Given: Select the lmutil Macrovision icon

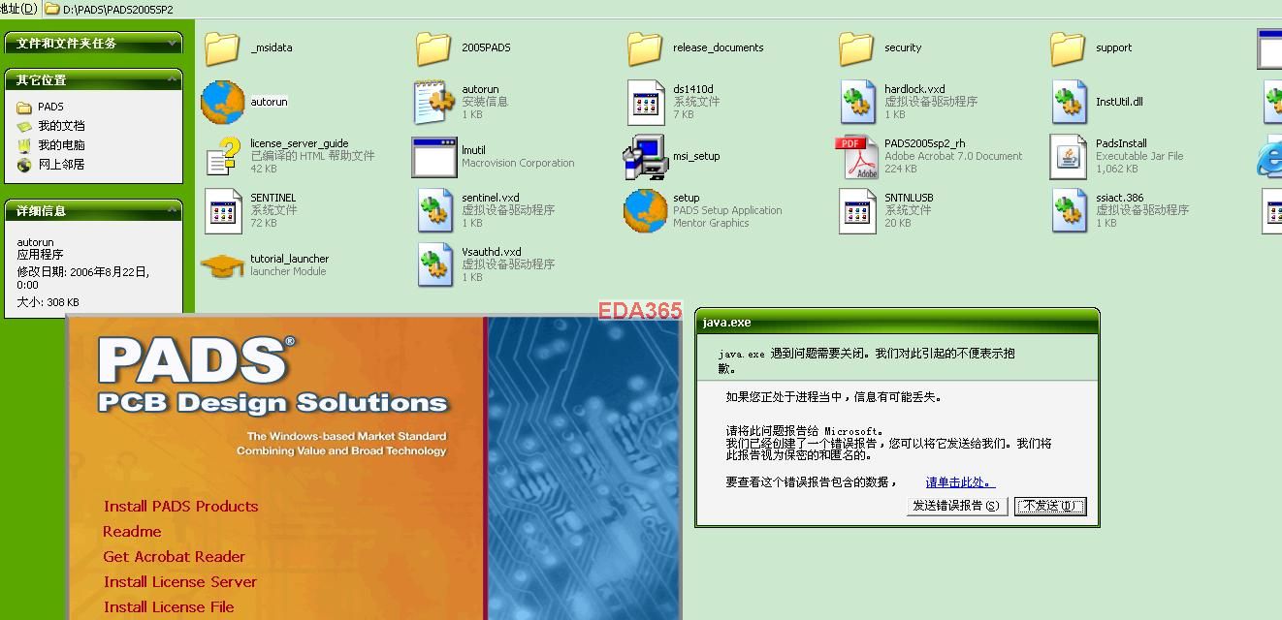Looking at the screenshot, I should point(434,157).
